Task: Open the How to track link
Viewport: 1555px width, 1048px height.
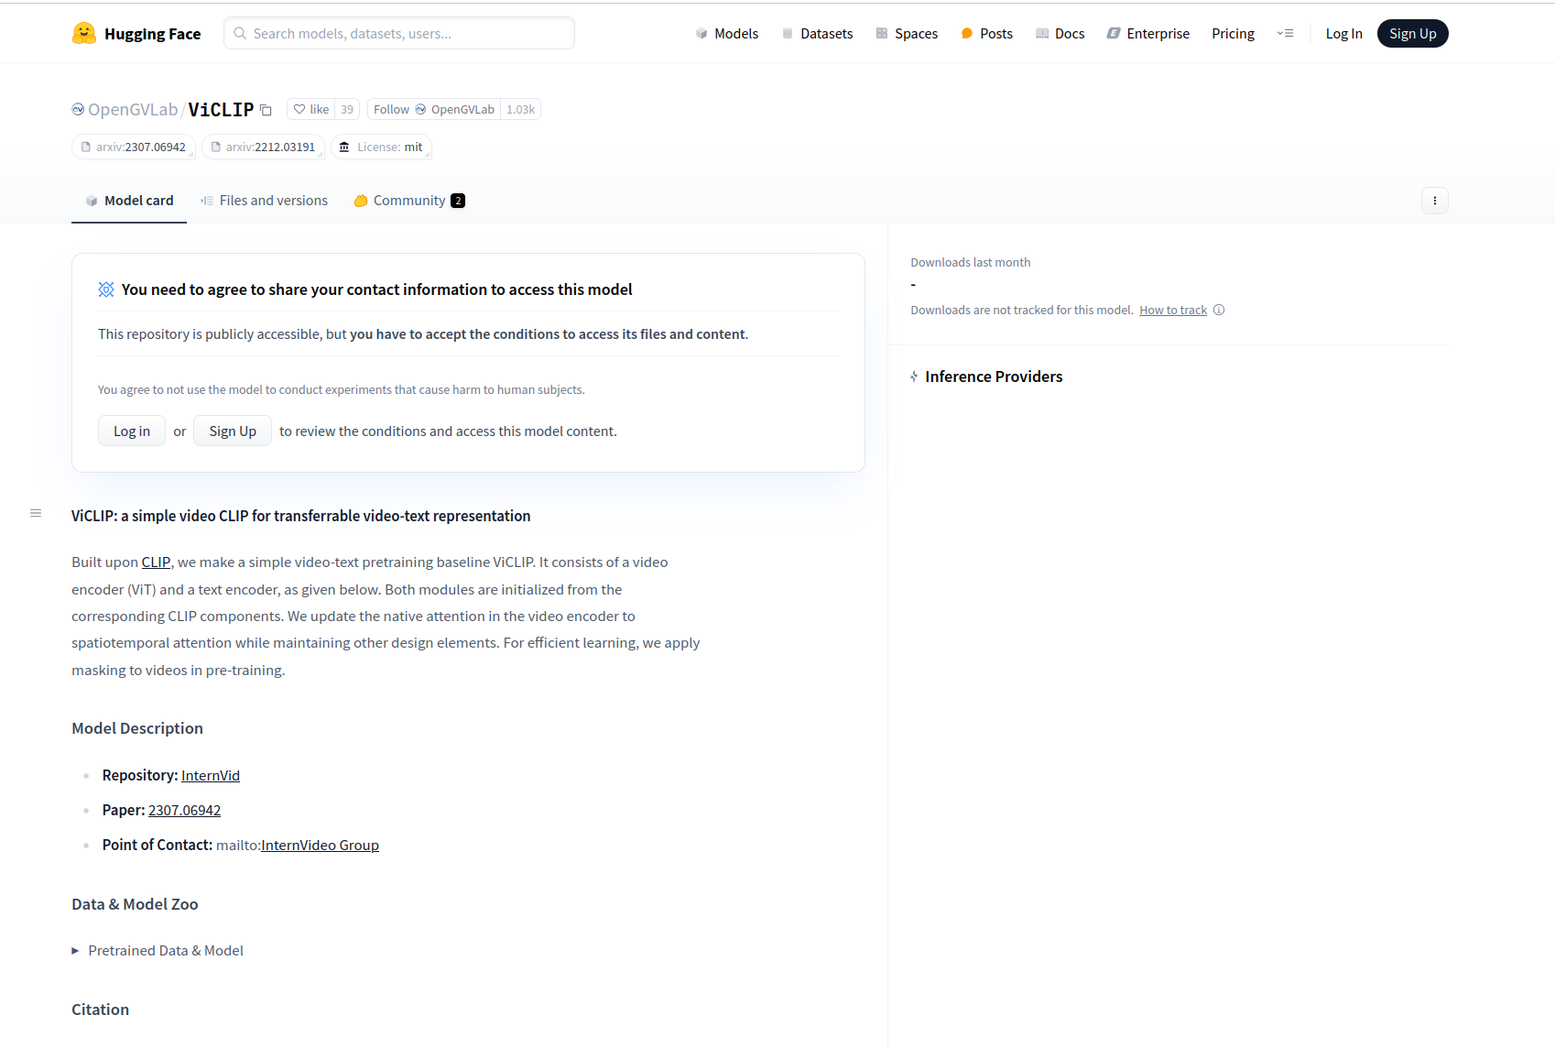Action: click(1173, 310)
